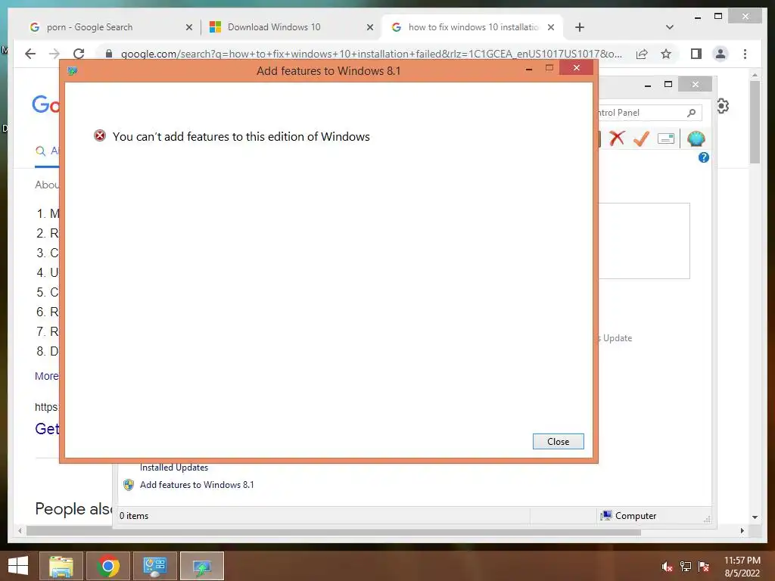Open Google settings gear icon
The image size is (775, 581).
(x=723, y=106)
